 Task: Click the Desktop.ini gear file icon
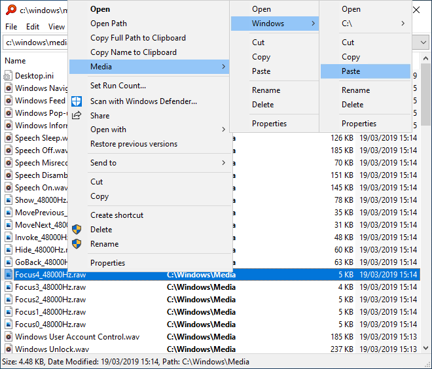tap(9, 76)
